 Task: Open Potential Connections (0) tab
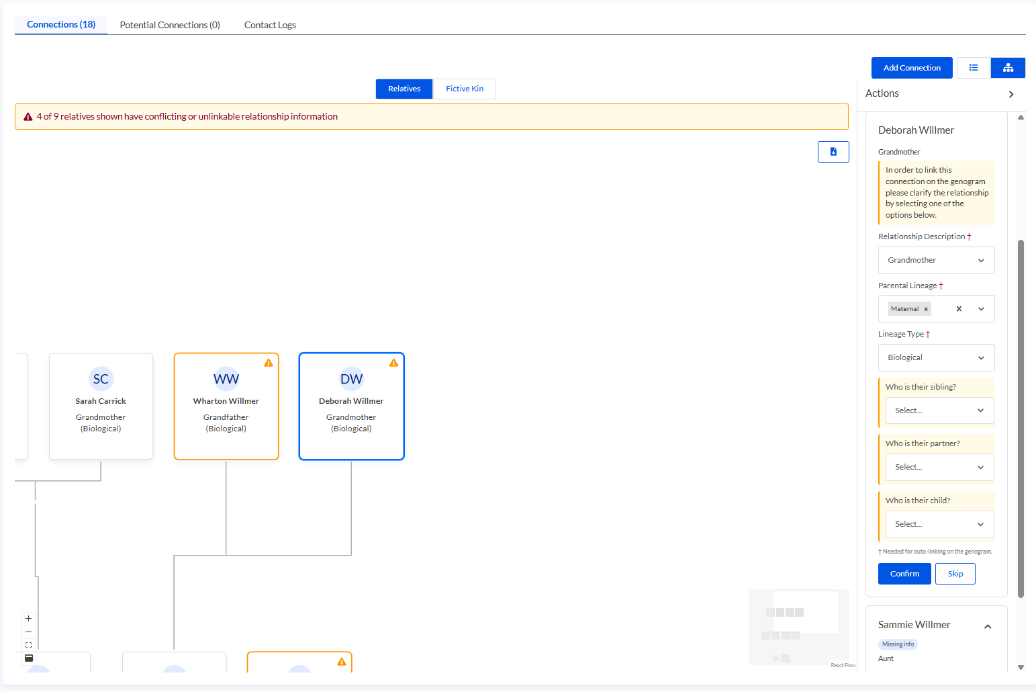[x=170, y=25]
